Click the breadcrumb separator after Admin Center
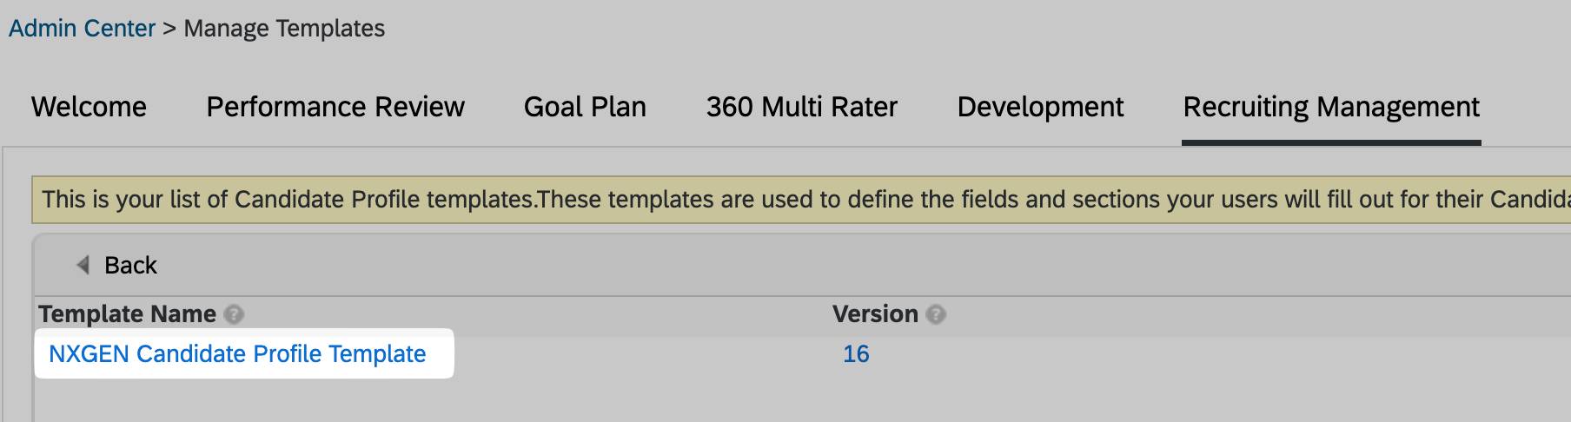This screenshot has height=422, width=1571. [169, 29]
